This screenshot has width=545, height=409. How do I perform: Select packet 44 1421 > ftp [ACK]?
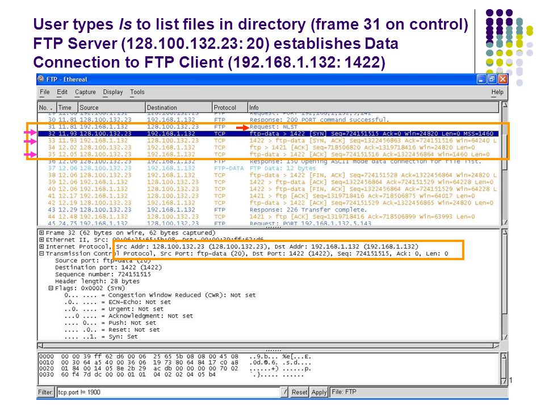click(269, 216)
